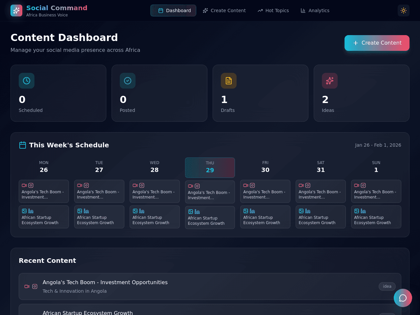
Task: Click the idea badge on the Angola's Tech Boom row
Action: pyautogui.click(x=387, y=286)
